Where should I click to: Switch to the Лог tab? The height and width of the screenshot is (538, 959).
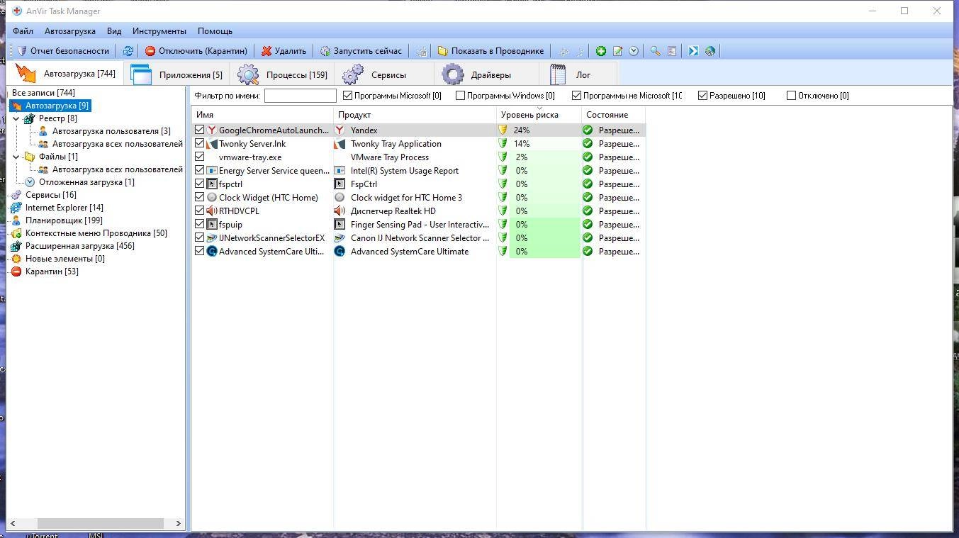578,74
